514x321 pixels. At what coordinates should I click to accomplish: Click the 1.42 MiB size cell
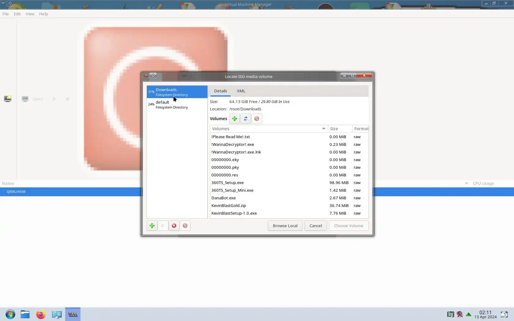[338, 190]
